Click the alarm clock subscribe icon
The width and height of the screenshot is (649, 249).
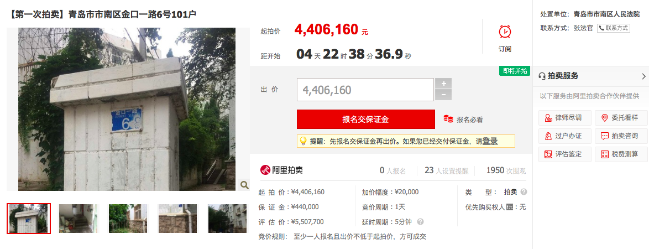click(505, 32)
